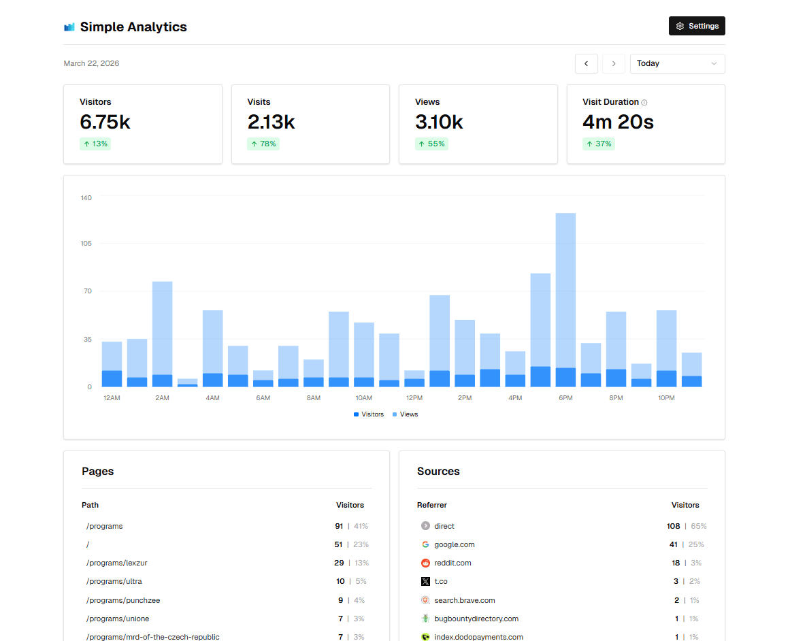Viewport: 790px width, 641px height.
Task: Select the Visits stat card
Action: pos(310,124)
